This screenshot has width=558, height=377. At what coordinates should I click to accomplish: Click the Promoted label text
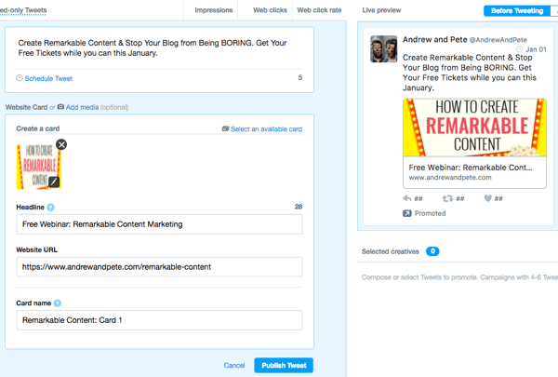430,213
